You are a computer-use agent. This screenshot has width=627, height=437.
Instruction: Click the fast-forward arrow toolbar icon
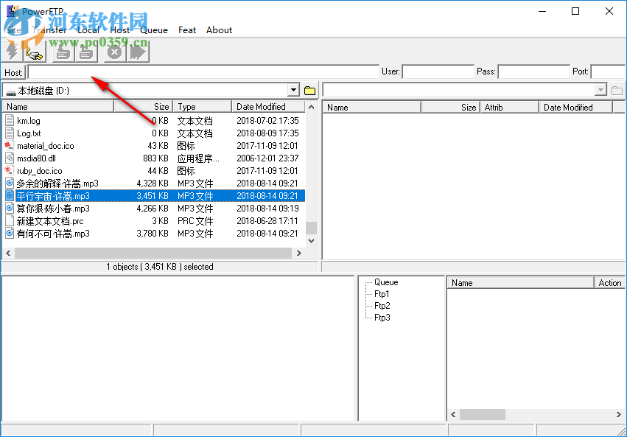(x=137, y=52)
